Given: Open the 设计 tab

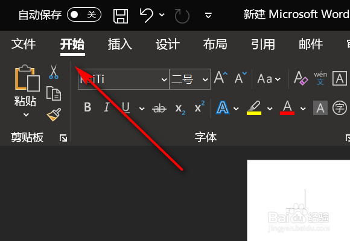Looking at the screenshot, I should coord(168,44).
